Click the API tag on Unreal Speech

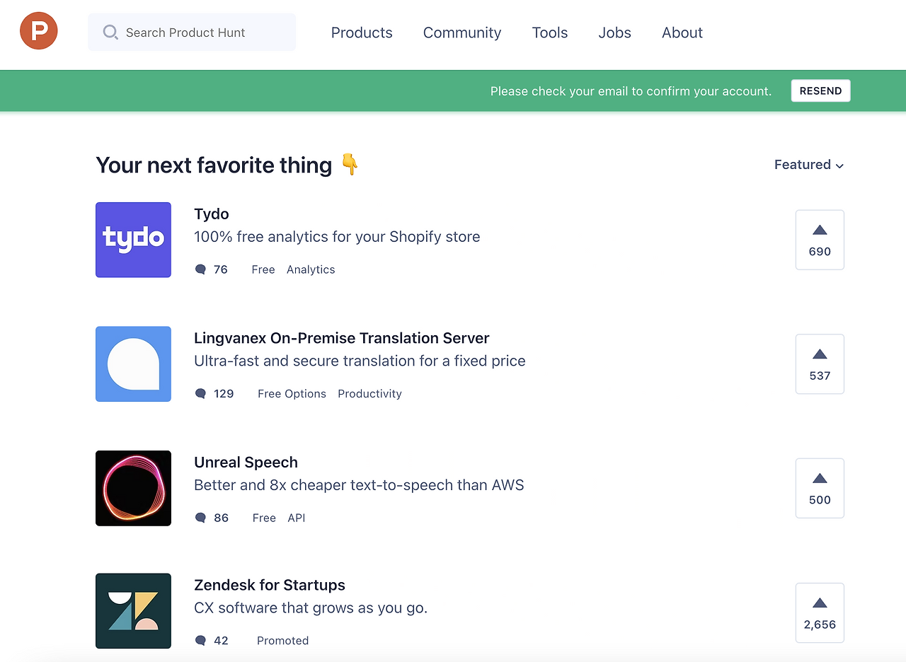coord(297,518)
